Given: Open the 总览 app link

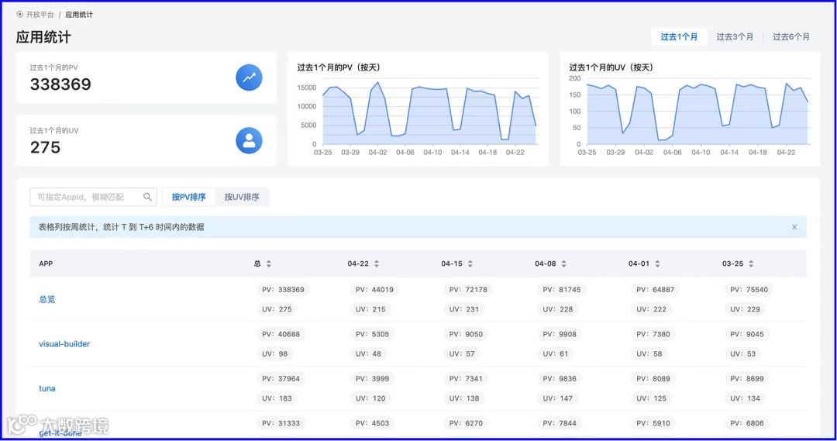Looking at the screenshot, I should [x=47, y=299].
